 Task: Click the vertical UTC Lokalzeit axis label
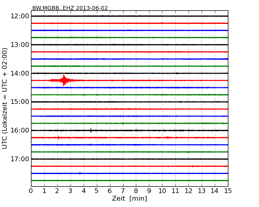[5, 98]
